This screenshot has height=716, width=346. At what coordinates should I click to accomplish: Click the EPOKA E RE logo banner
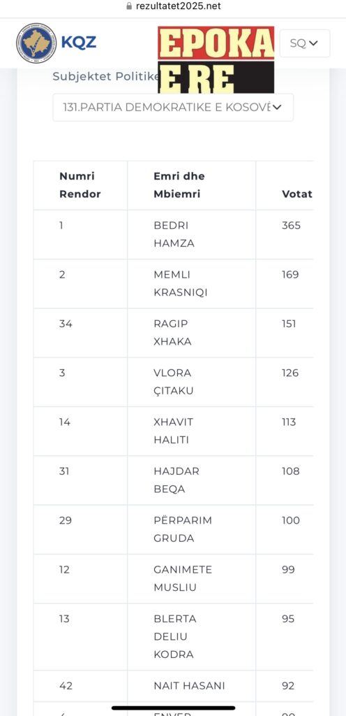click(x=216, y=60)
